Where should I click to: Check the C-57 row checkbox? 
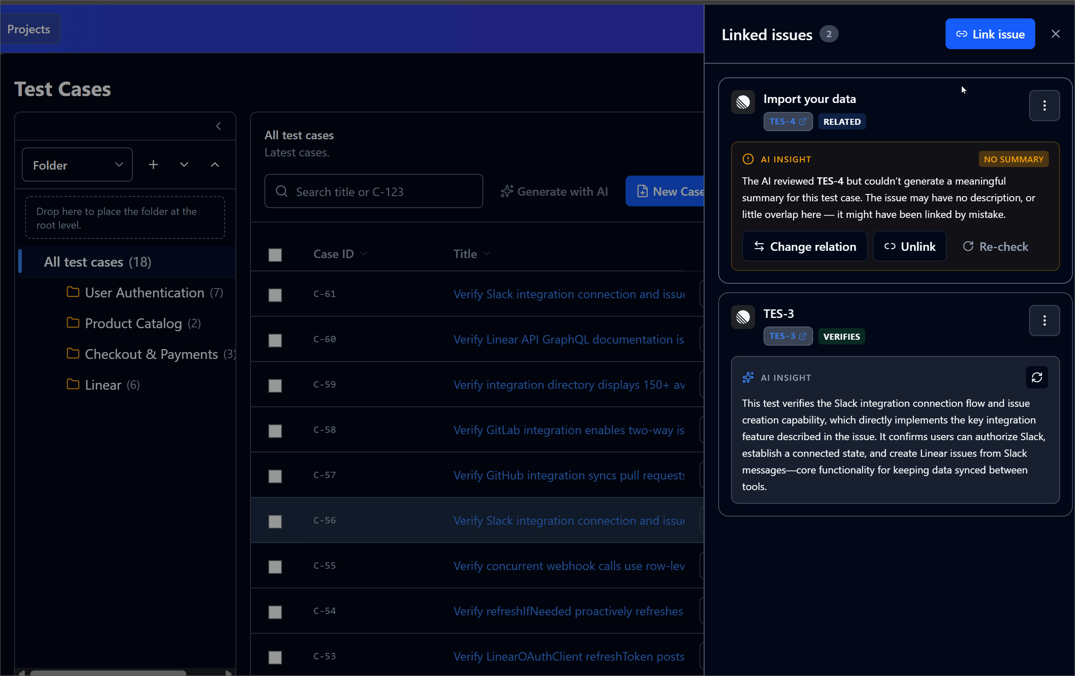pos(275,476)
